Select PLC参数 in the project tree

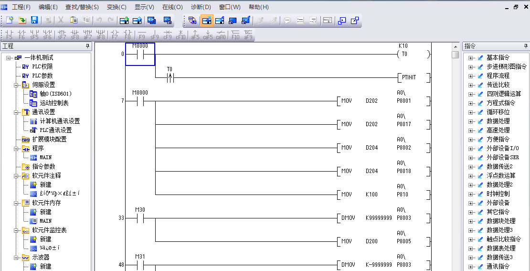(42, 76)
